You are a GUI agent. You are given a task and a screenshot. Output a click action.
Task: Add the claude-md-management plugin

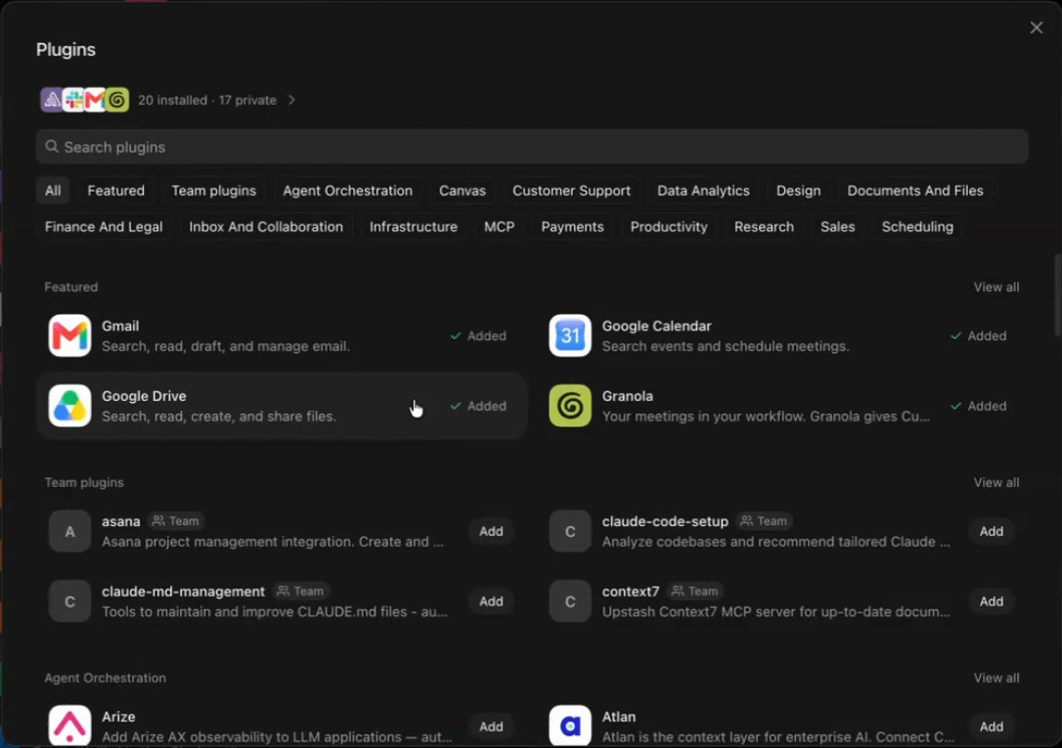point(491,601)
